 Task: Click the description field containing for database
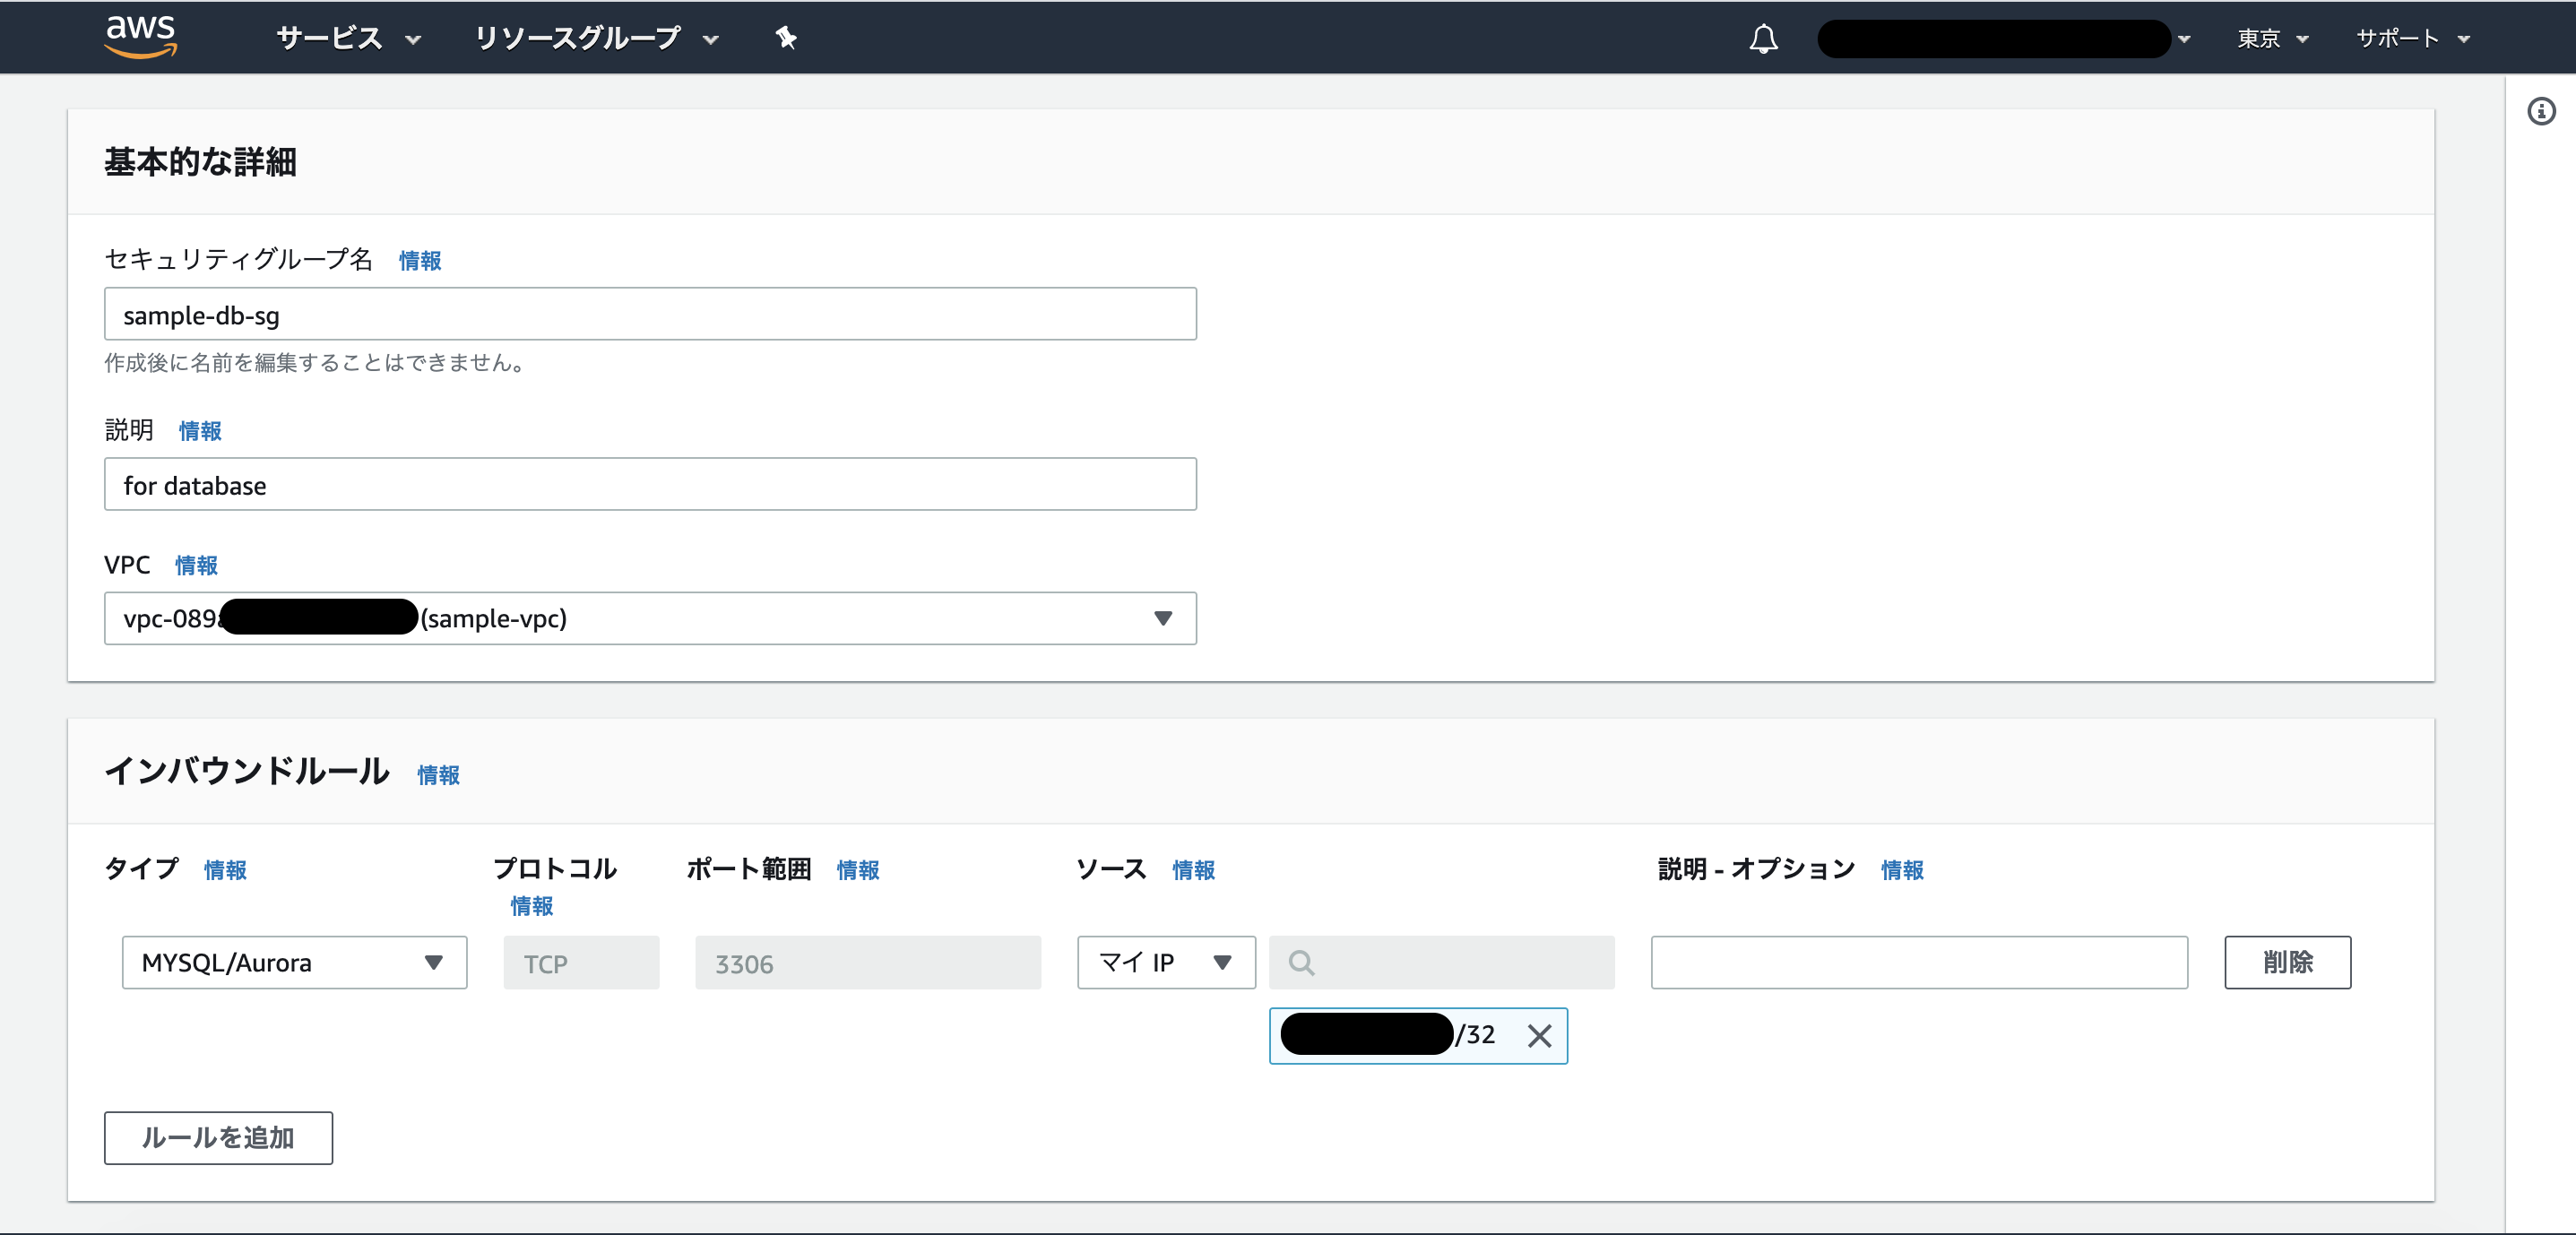pyautogui.click(x=650, y=484)
